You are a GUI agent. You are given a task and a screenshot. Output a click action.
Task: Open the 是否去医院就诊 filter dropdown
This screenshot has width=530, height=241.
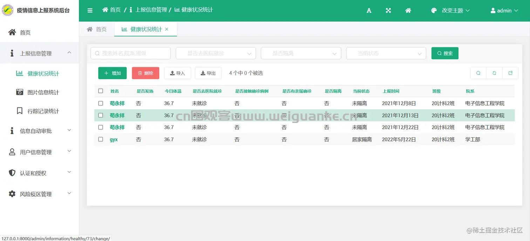[216, 53]
